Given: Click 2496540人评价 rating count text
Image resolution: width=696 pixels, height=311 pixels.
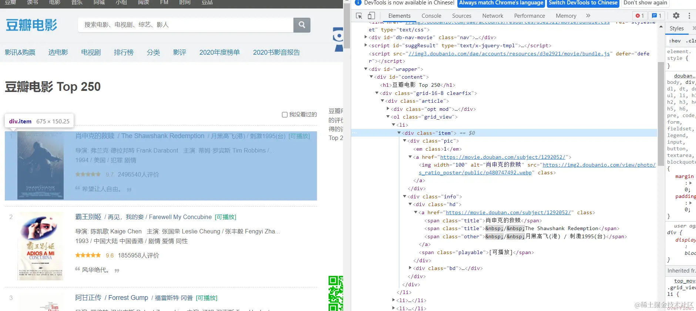Looking at the screenshot, I should click(x=138, y=174).
